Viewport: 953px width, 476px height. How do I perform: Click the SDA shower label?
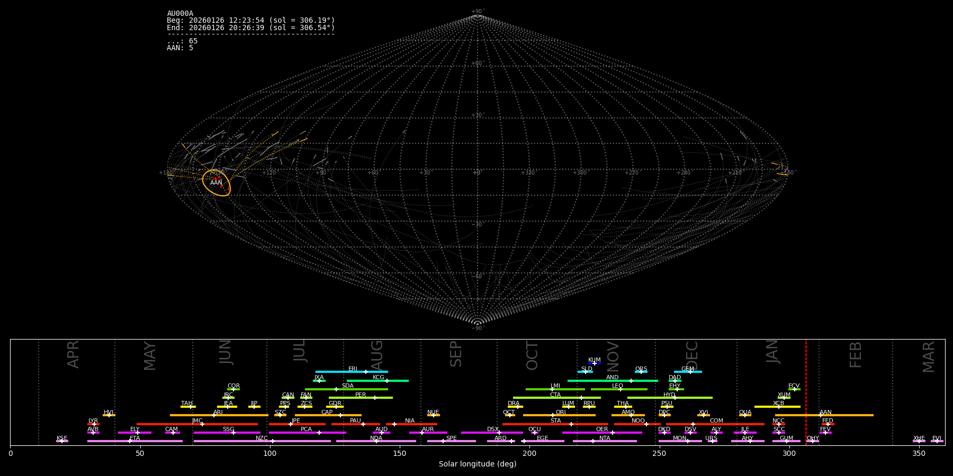point(348,386)
